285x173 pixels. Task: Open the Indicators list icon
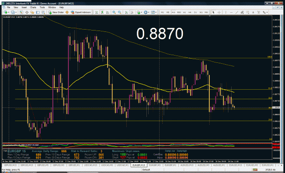coord(139,12)
